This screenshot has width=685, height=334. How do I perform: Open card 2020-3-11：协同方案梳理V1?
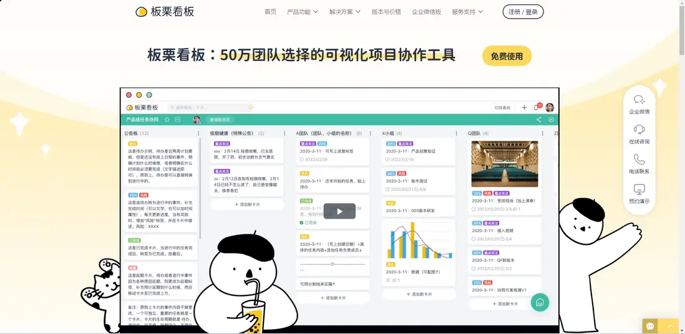[x=505, y=287]
